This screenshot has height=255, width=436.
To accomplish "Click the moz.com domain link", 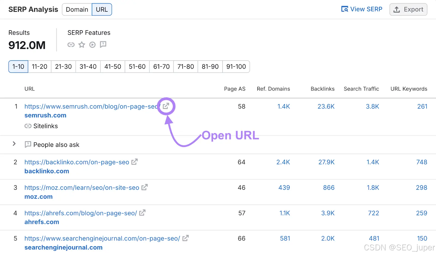I will pos(38,197).
